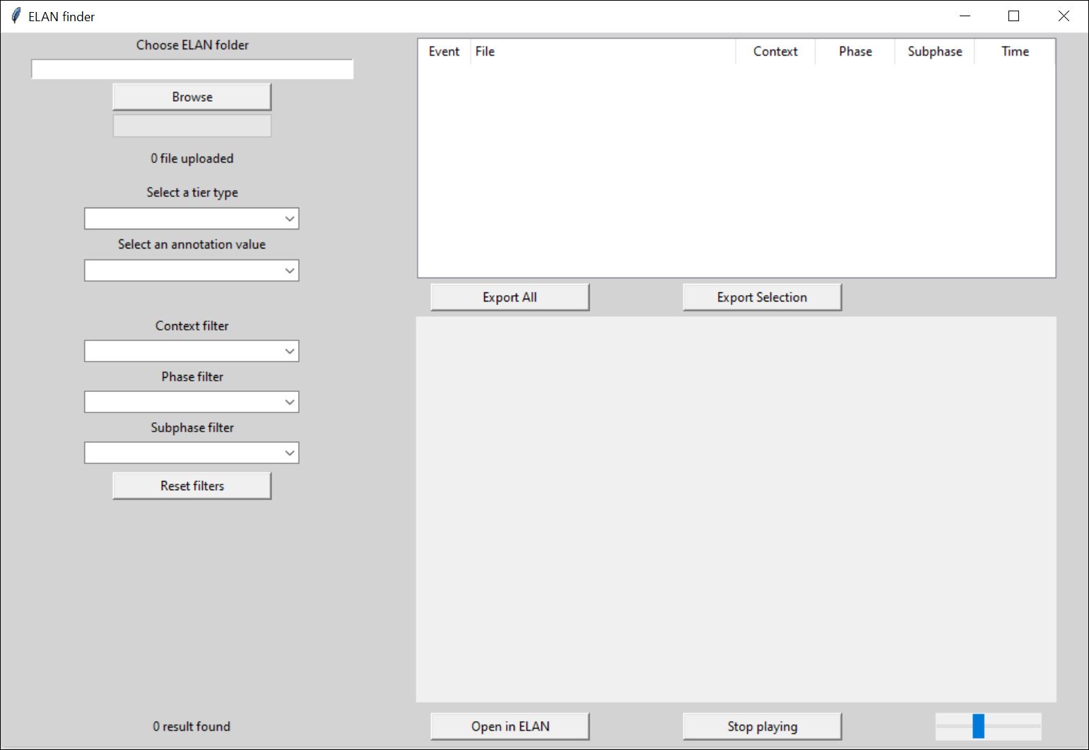Expand the Phase filter combo box
The width and height of the screenshot is (1089, 750).
pos(192,402)
